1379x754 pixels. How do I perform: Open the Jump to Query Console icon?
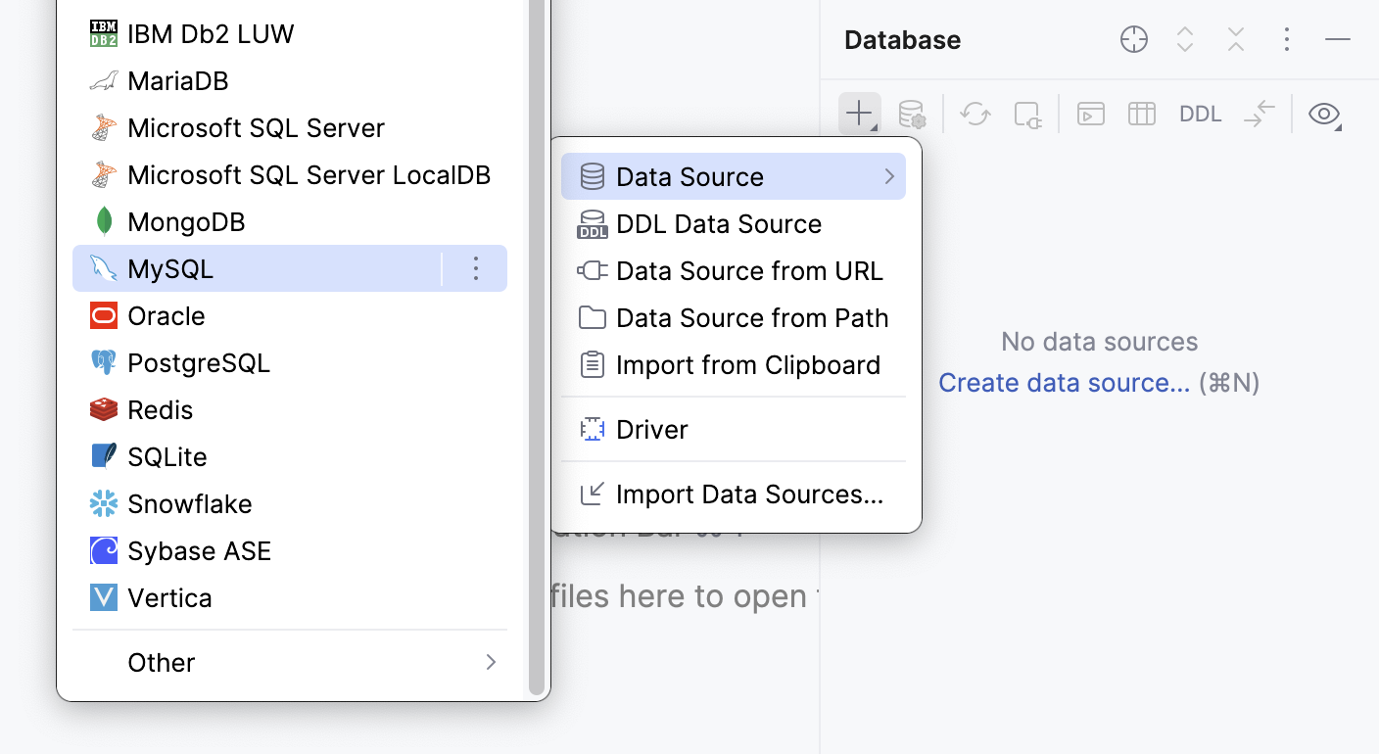tap(1090, 114)
